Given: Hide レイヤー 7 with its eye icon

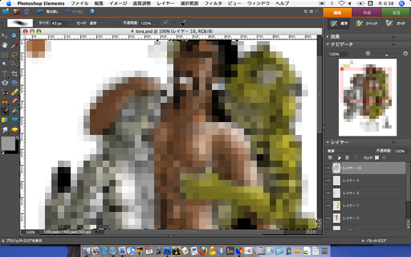Looking at the screenshot, I should pyautogui.click(x=328, y=206).
